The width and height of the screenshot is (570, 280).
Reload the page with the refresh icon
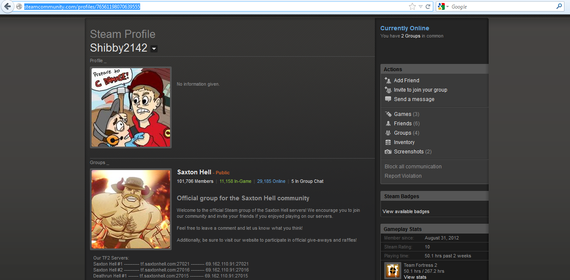click(x=428, y=7)
